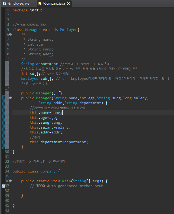Click 'this.department=department;' statement
Screen dimensions: 174x214
pos(59,142)
